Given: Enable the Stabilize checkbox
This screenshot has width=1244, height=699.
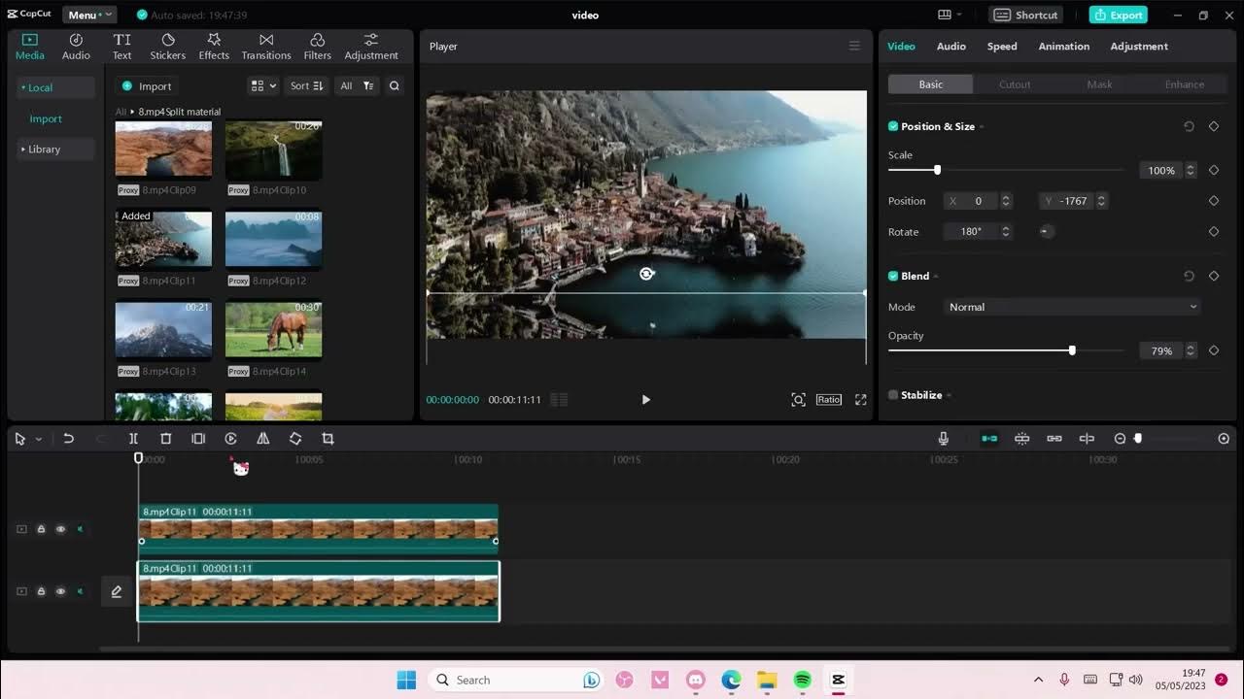Looking at the screenshot, I should tap(893, 395).
